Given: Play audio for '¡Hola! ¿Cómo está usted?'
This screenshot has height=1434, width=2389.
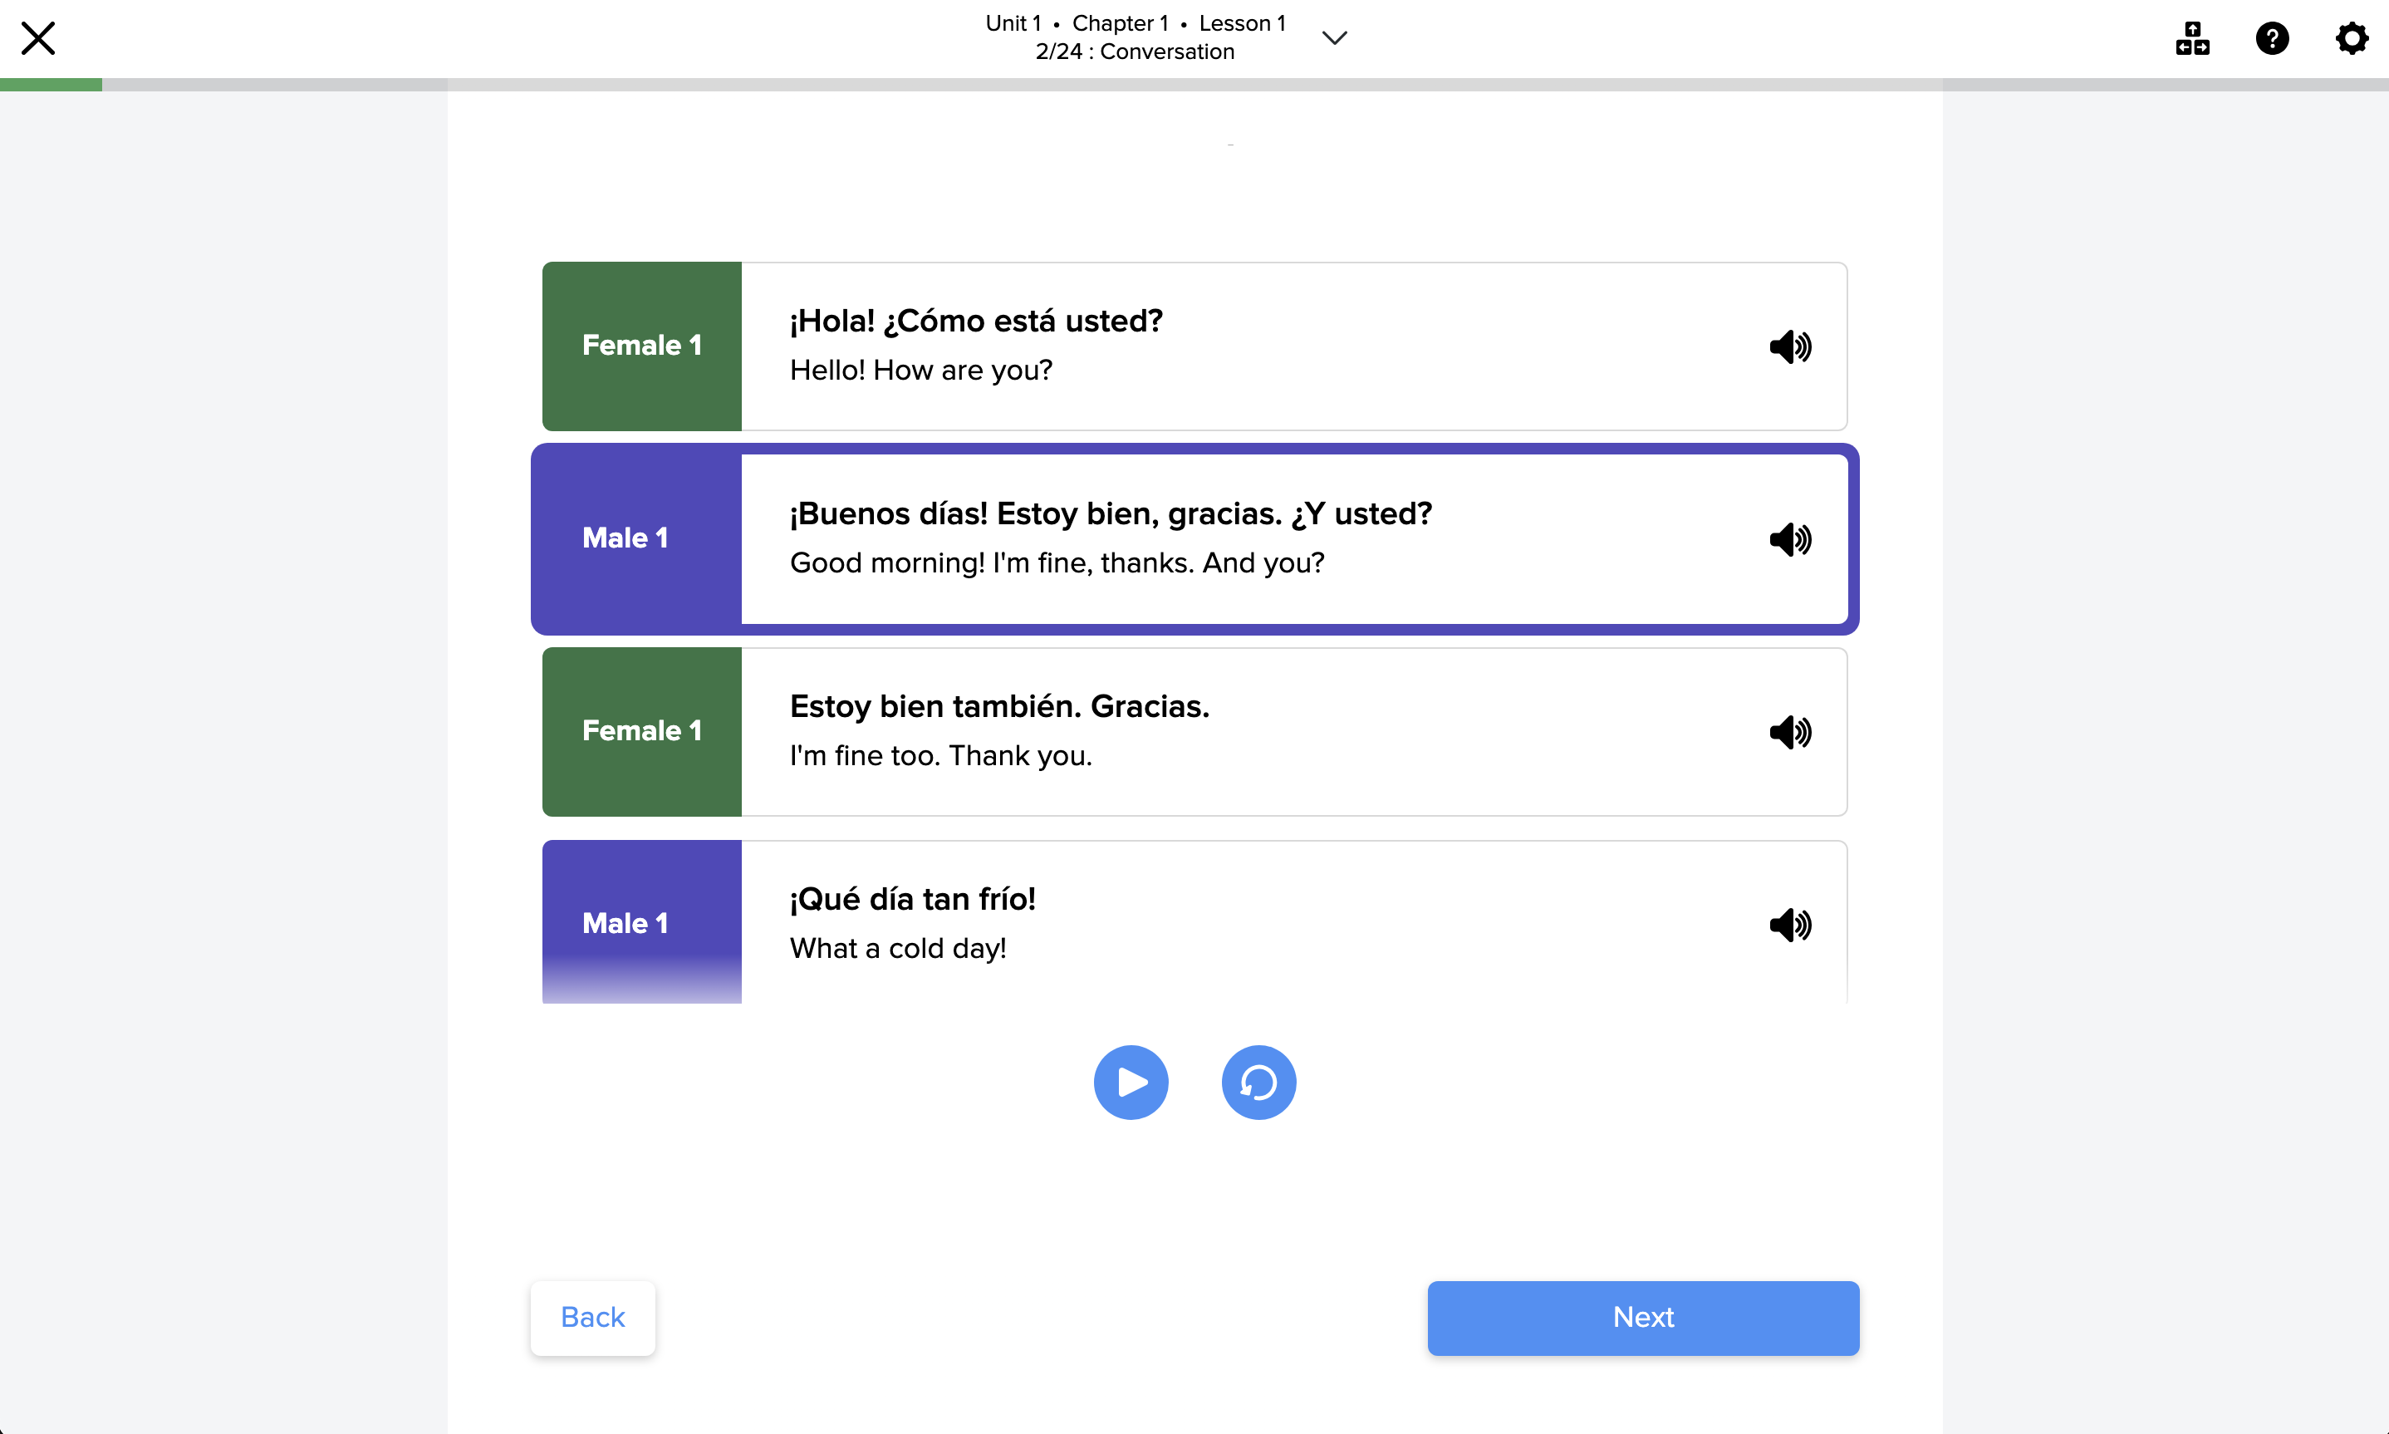Looking at the screenshot, I should coord(1790,346).
